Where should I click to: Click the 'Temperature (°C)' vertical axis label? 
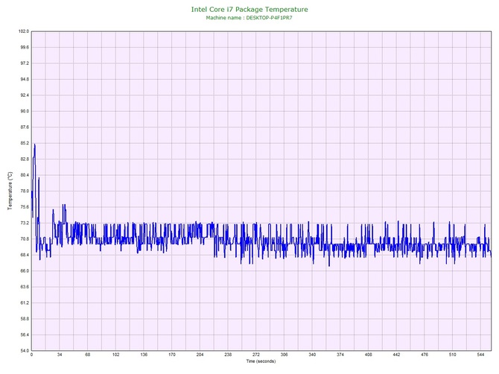10,191
